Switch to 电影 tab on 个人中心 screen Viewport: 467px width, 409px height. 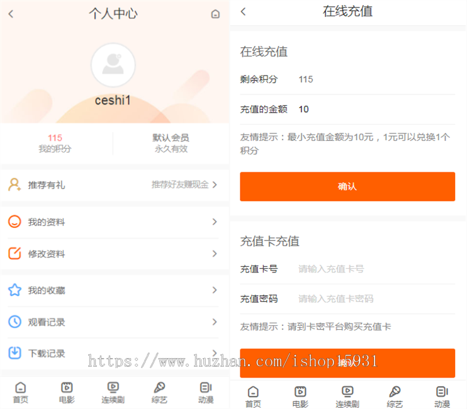click(x=67, y=393)
